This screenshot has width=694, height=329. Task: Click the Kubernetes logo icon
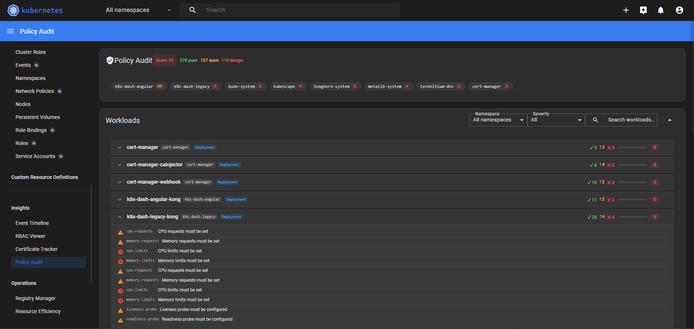[13, 10]
